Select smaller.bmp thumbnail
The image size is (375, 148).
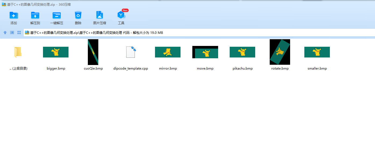click(317, 52)
